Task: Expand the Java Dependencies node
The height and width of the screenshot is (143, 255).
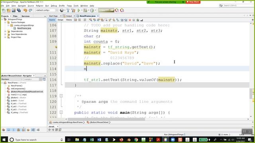Action: click(5, 34)
